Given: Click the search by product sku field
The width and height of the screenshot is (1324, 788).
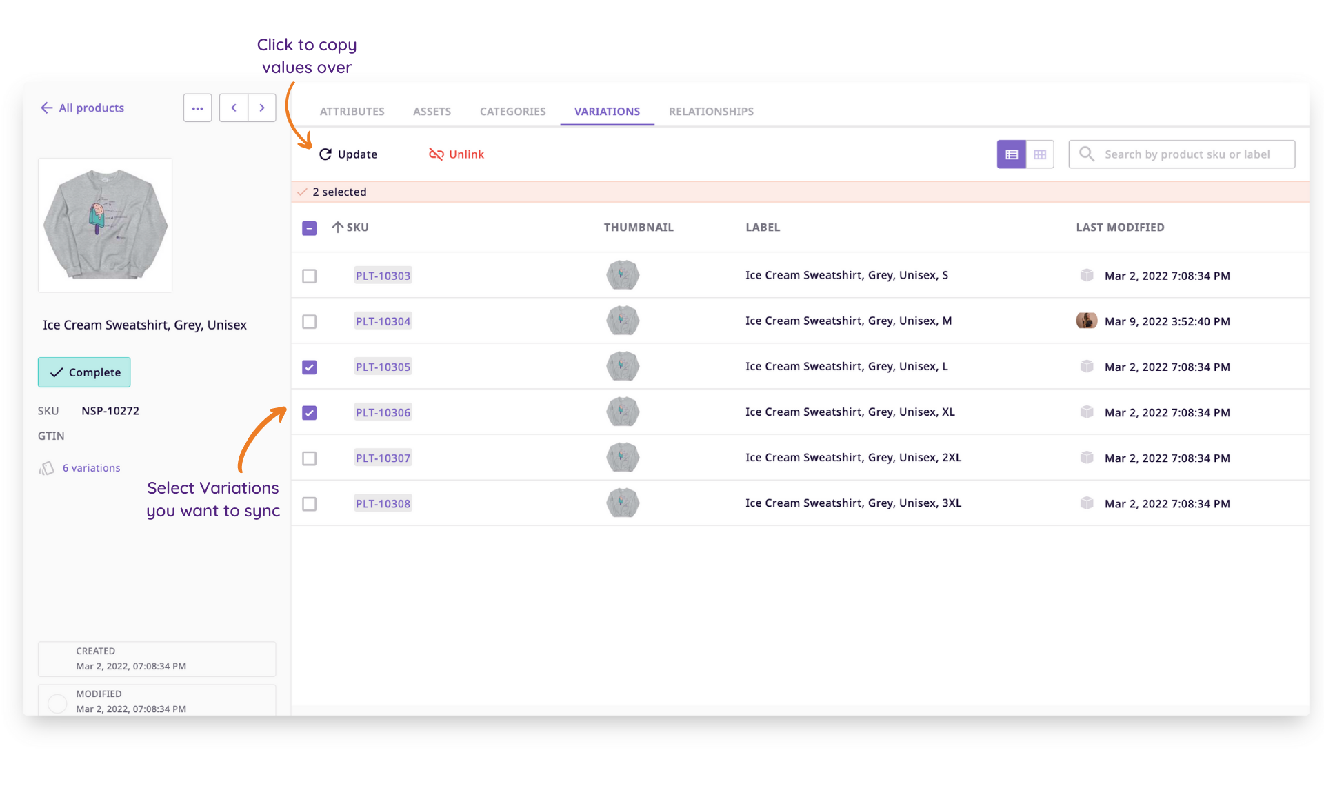Looking at the screenshot, I should 1182,154.
